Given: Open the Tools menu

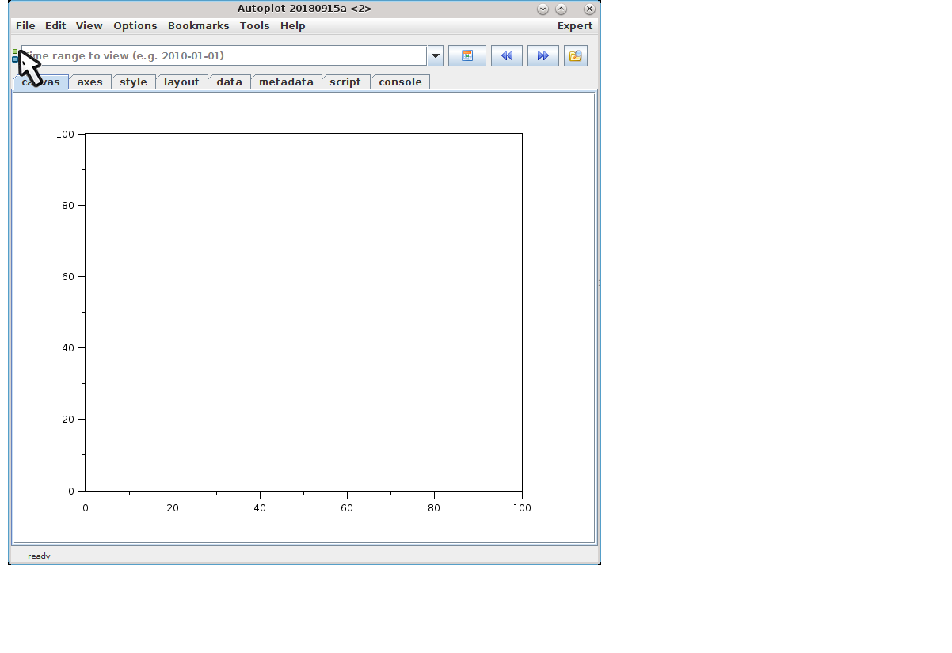Looking at the screenshot, I should pos(254,26).
